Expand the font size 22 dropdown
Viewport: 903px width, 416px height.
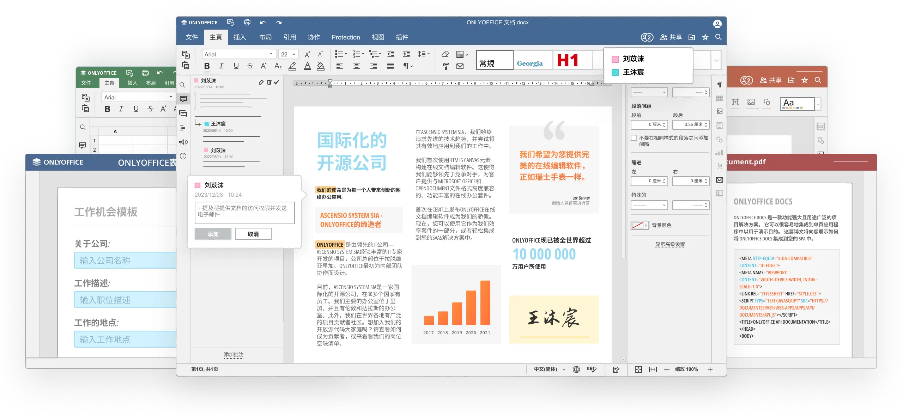click(293, 54)
